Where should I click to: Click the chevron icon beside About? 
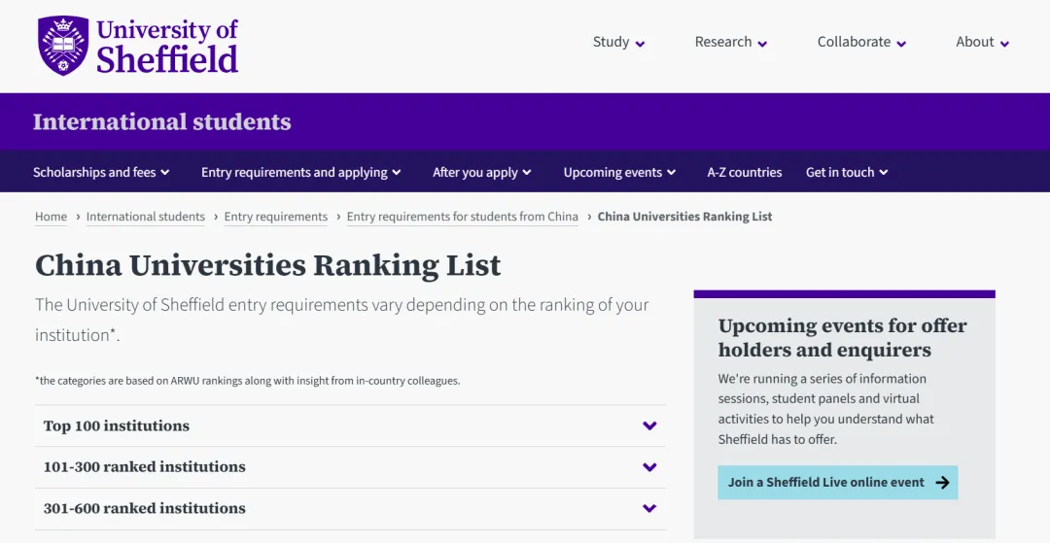pyautogui.click(x=1004, y=44)
